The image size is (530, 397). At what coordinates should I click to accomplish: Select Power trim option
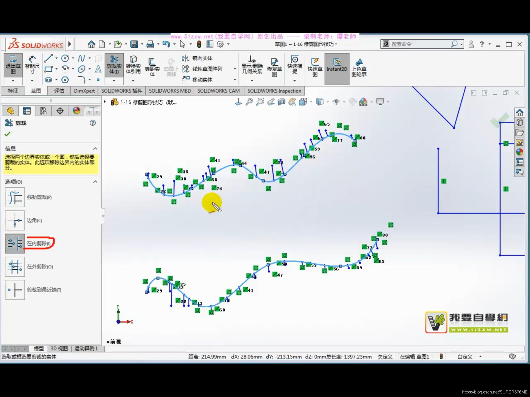click(15, 197)
